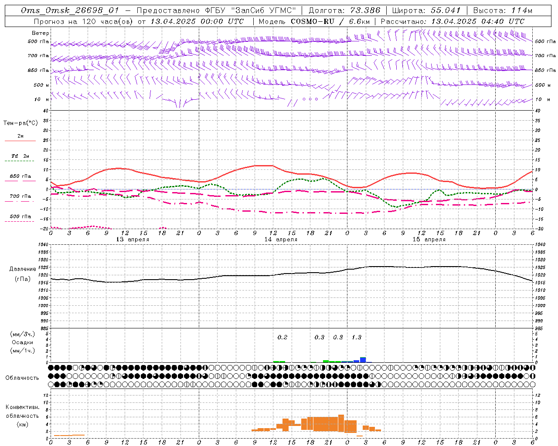This screenshot has width=558, height=446.
Task: Click the red 2м temperature legend line
Action: [x=20, y=141]
